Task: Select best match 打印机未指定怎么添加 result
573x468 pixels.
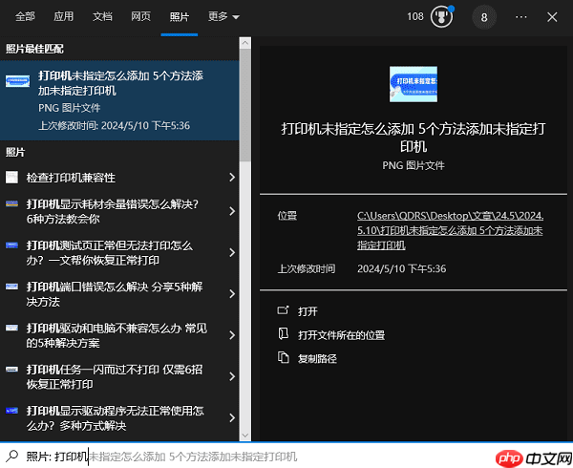Action: 119,100
